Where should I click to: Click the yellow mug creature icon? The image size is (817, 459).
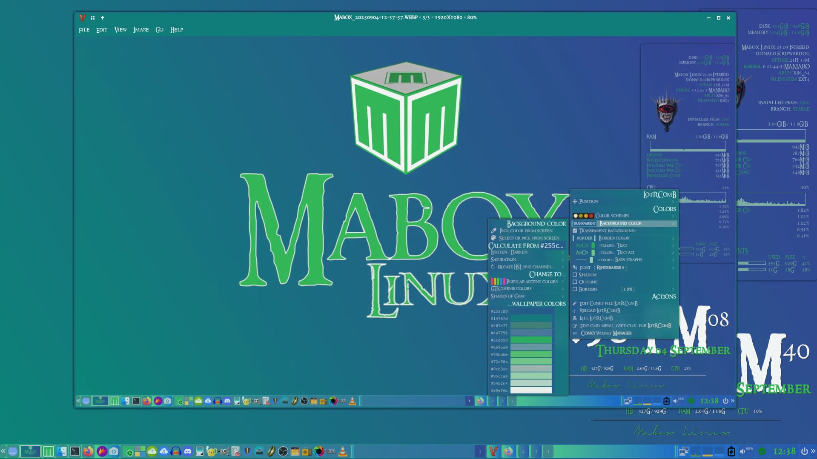click(x=211, y=451)
